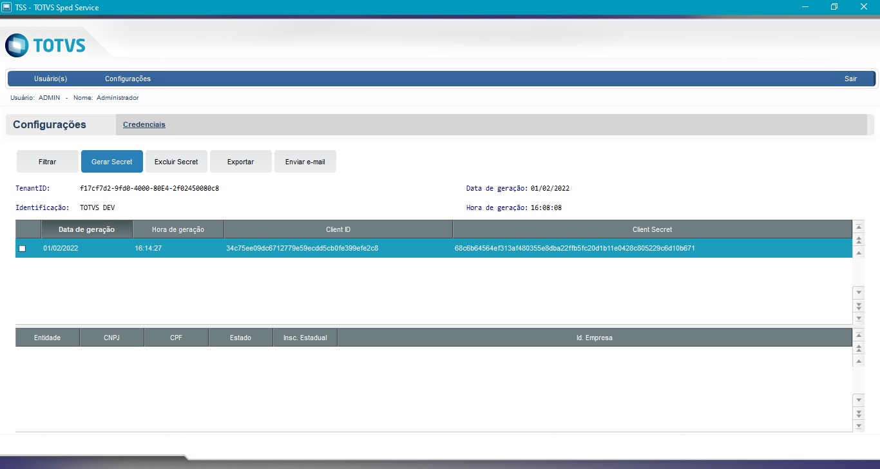Click the Administrador user name text
The height and width of the screenshot is (469, 880).
click(118, 98)
